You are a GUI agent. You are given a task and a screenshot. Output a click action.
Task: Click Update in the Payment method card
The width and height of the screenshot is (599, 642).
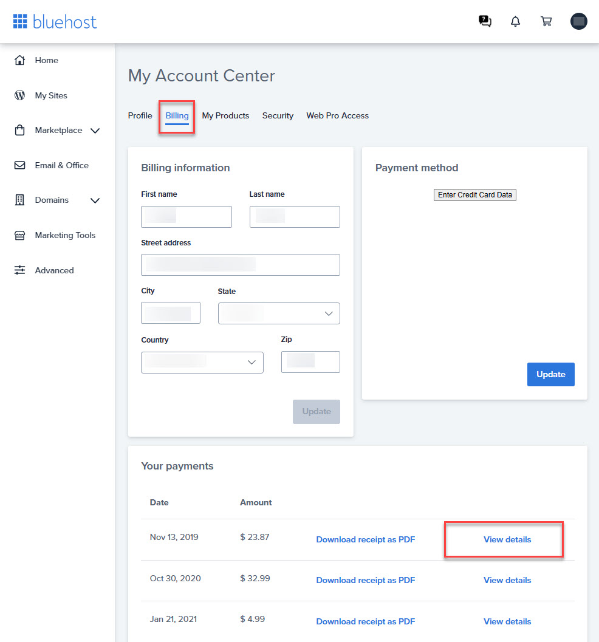coord(550,374)
